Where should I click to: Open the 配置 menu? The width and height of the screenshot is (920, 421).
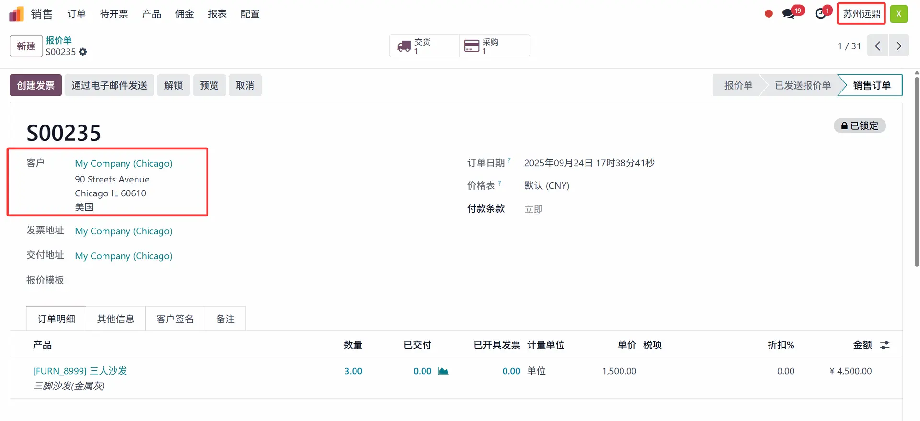click(x=250, y=14)
